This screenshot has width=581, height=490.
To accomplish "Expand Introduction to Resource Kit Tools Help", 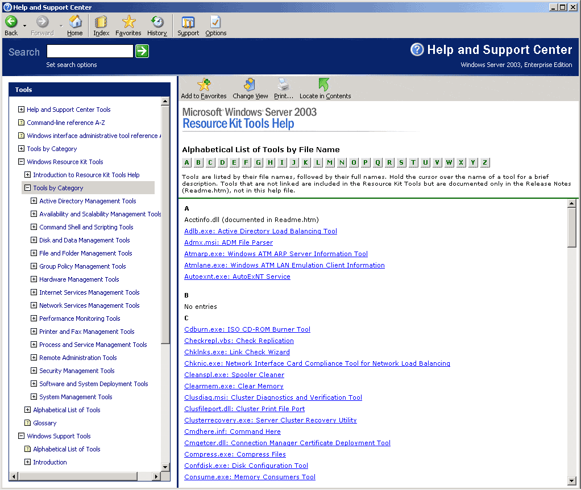I will (27, 175).
